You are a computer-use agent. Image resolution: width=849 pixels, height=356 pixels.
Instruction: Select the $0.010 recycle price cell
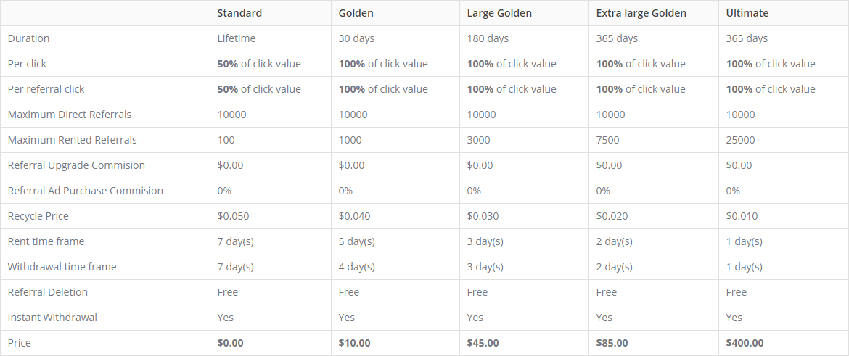[742, 216]
